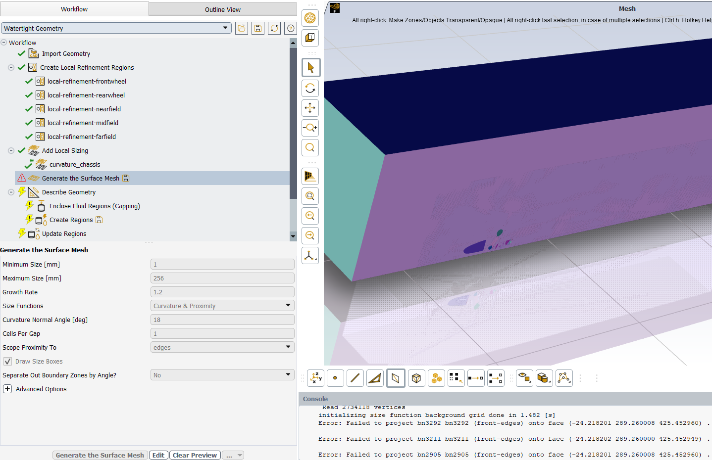Click fit to window magnifier icon

[310, 196]
